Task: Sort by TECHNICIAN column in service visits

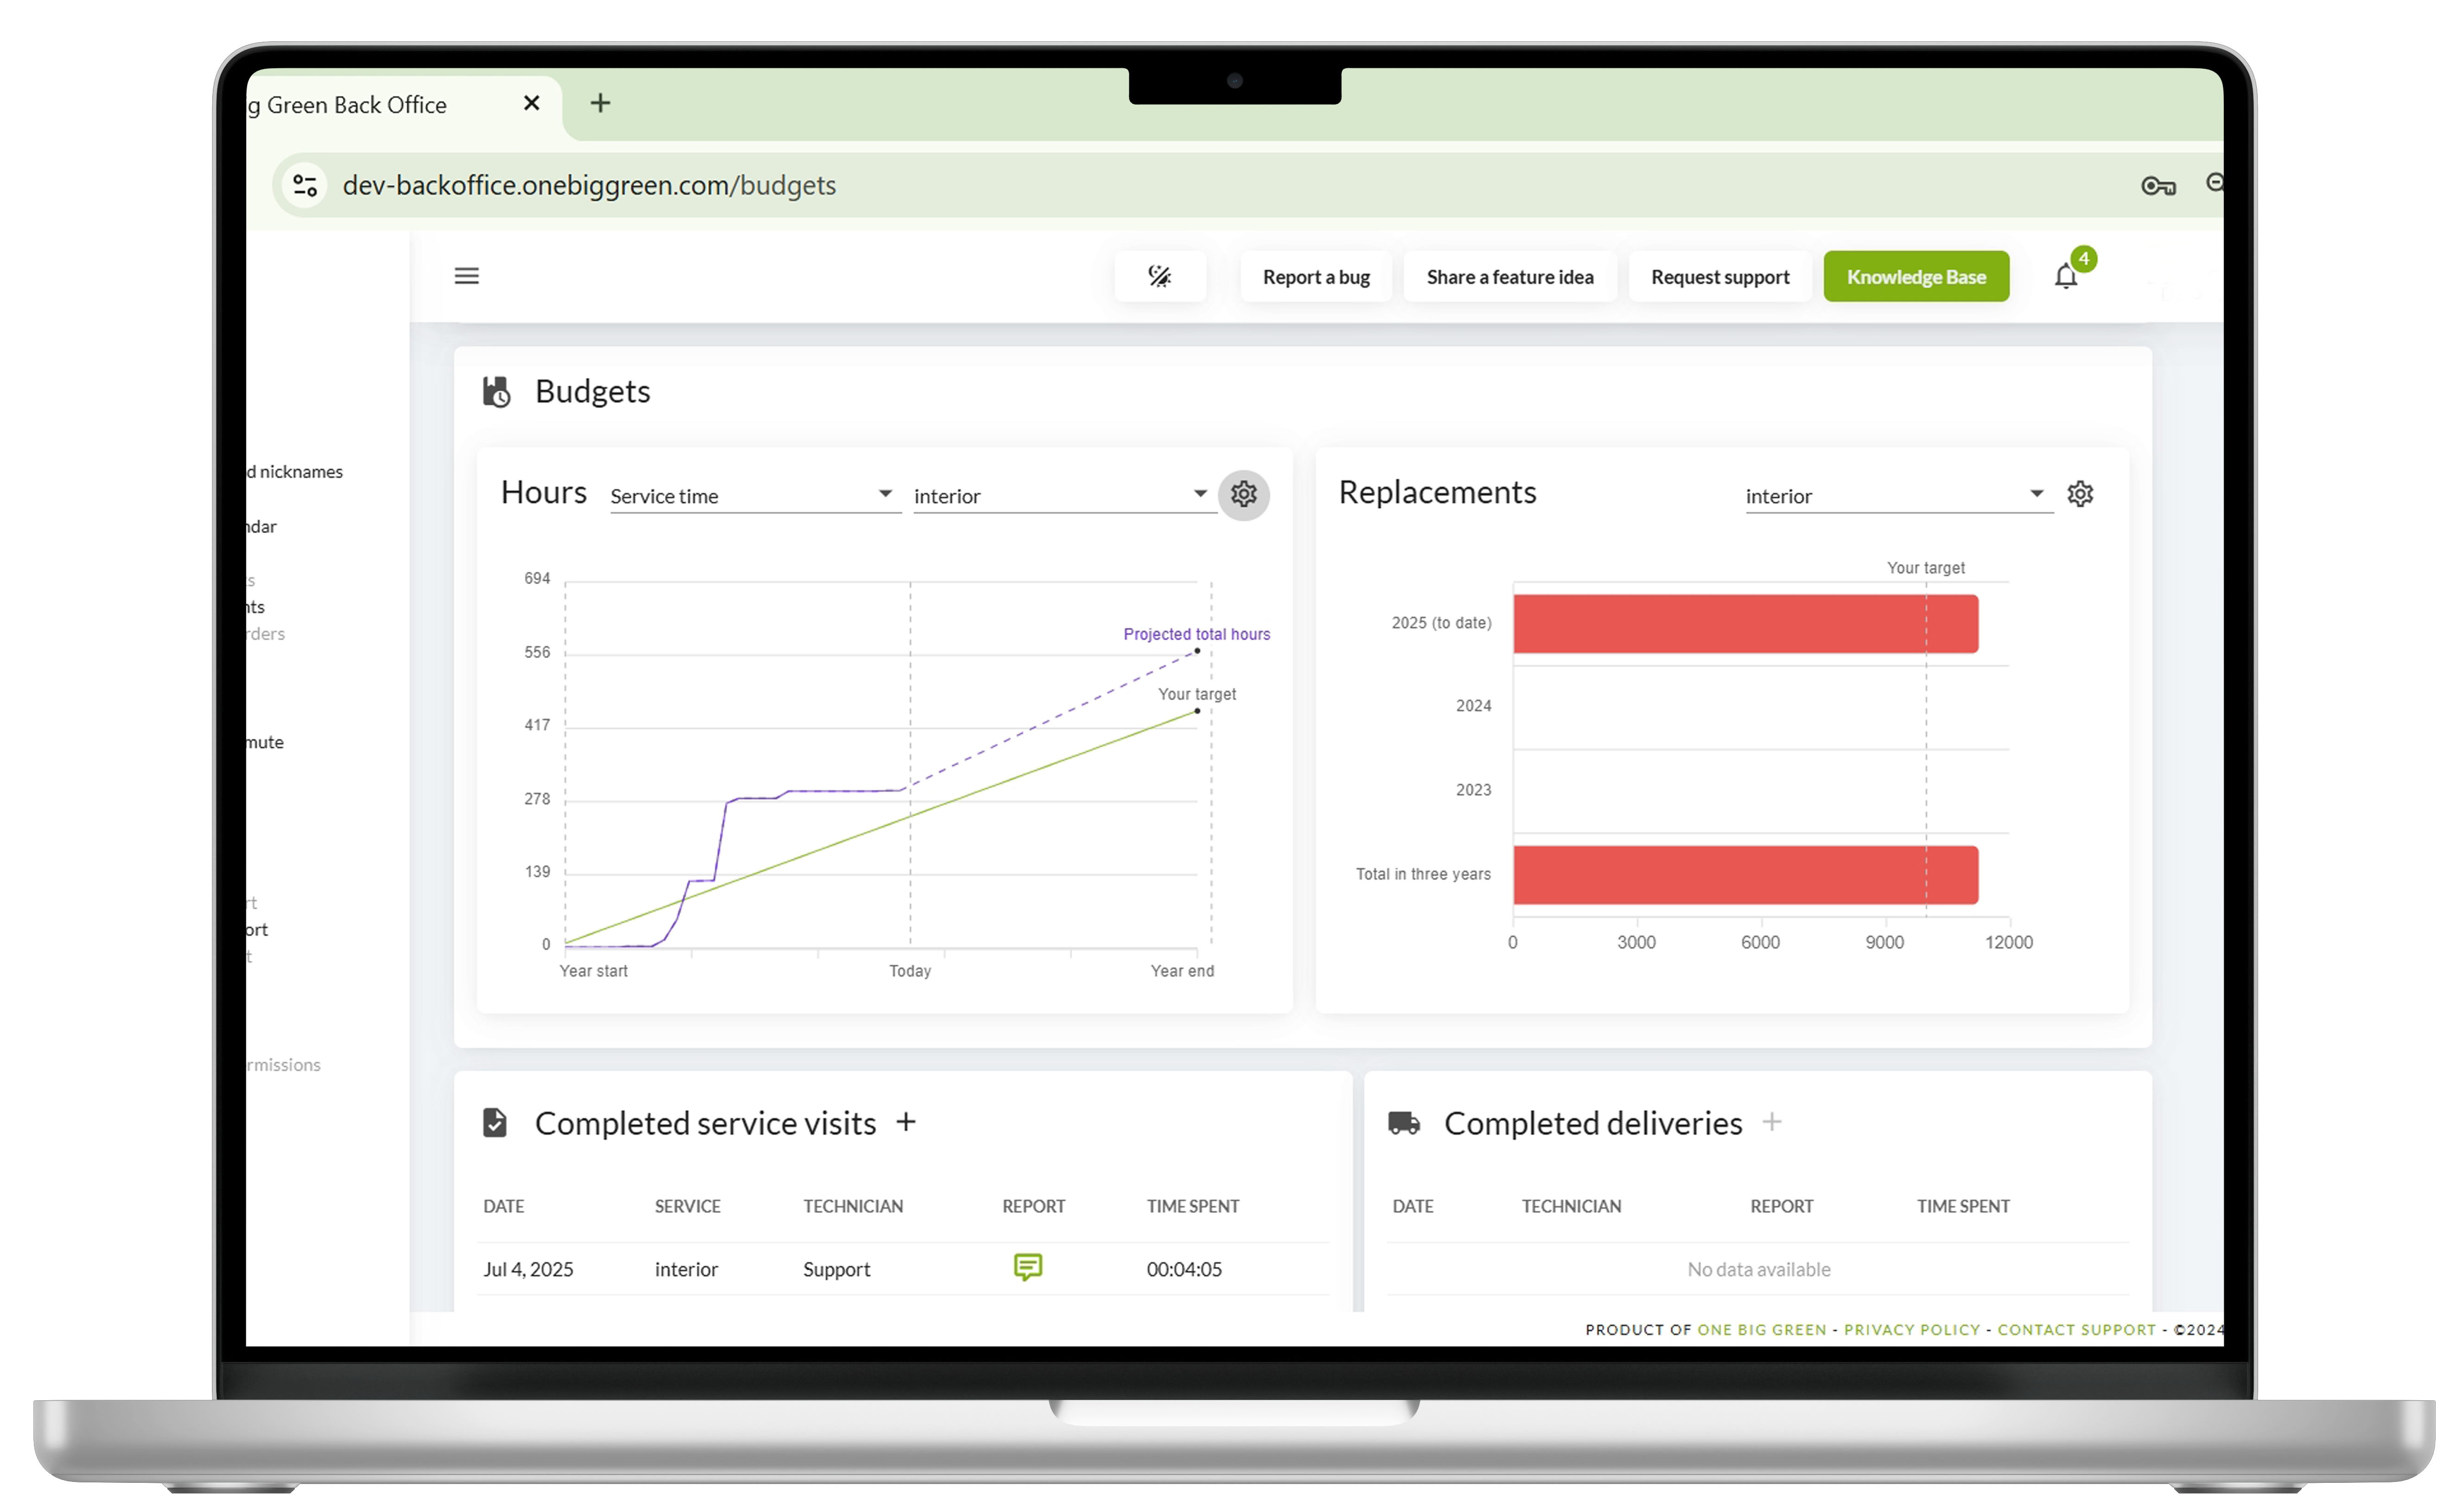Action: pyautogui.click(x=853, y=1206)
